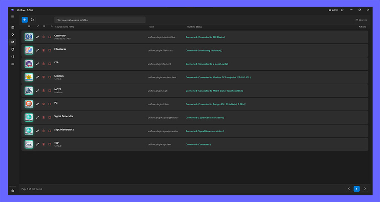The width and height of the screenshot is (380, 202).
Task: Select the Signal Generator source name
Action: 64,116
